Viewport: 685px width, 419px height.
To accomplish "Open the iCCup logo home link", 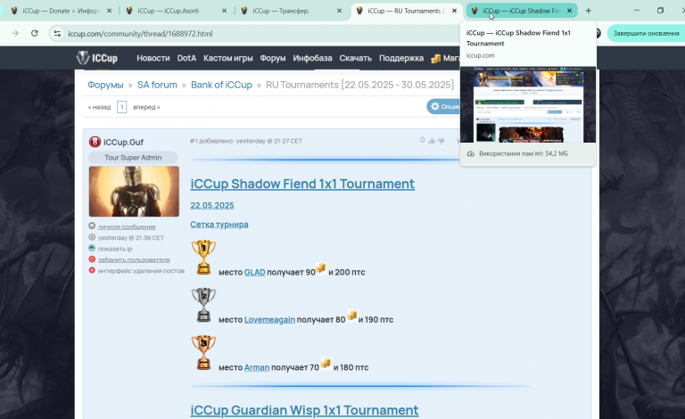I will click(x=96, y=58).
